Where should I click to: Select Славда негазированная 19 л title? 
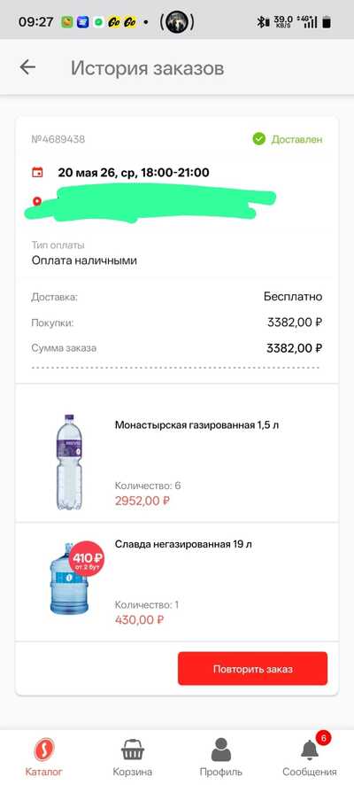[183, 544]
